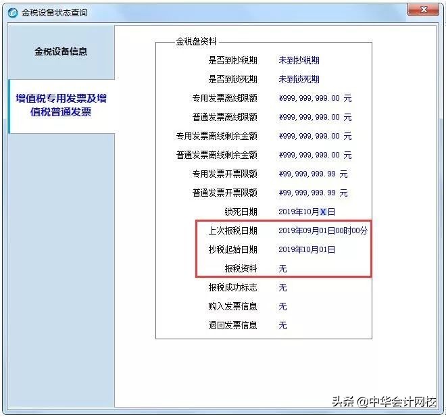
Task: Click the 普通发票离线剩余金额 amount value
Action: [x=315, y=155]
